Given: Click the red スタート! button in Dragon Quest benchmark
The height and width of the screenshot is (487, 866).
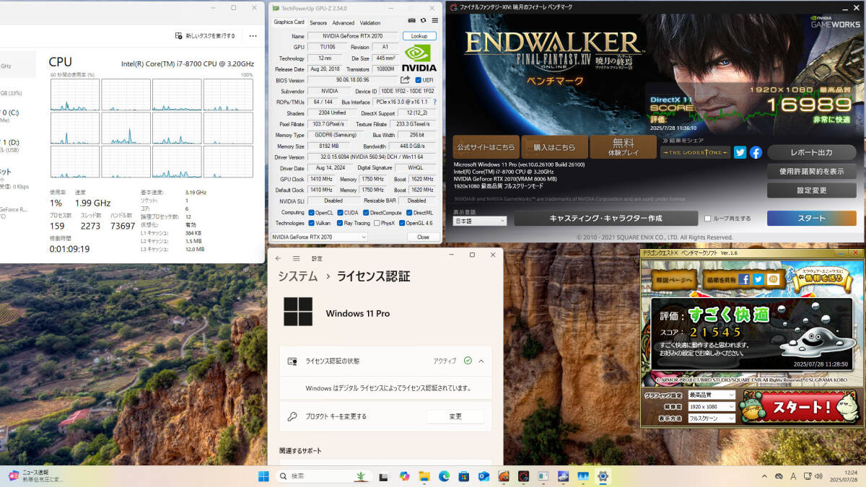Looking at the screenshot, I should tap(800, 408).
